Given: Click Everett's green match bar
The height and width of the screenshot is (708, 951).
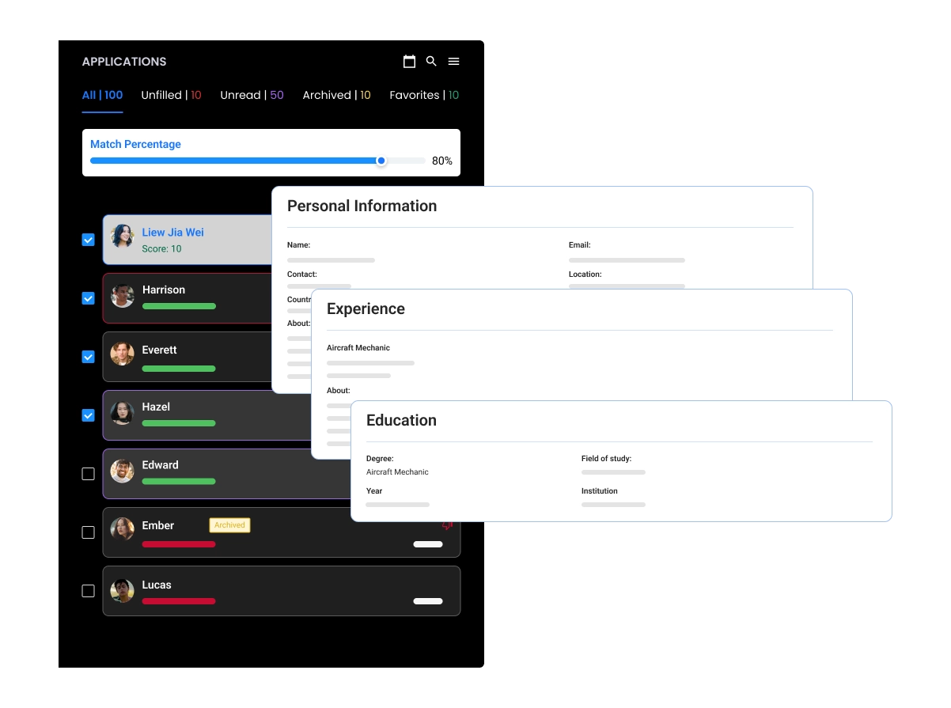Looking at the screenshot, I should point(179,369).
